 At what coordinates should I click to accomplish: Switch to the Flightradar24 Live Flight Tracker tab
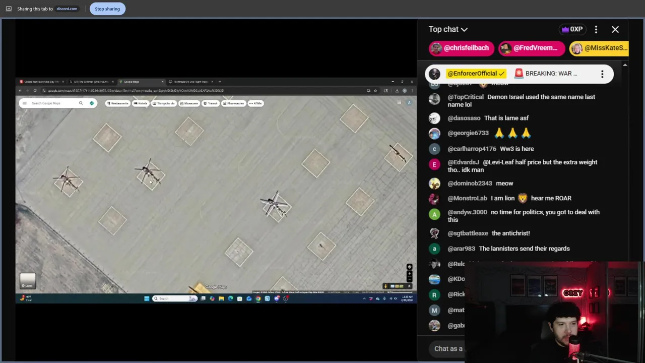point(190,82)
